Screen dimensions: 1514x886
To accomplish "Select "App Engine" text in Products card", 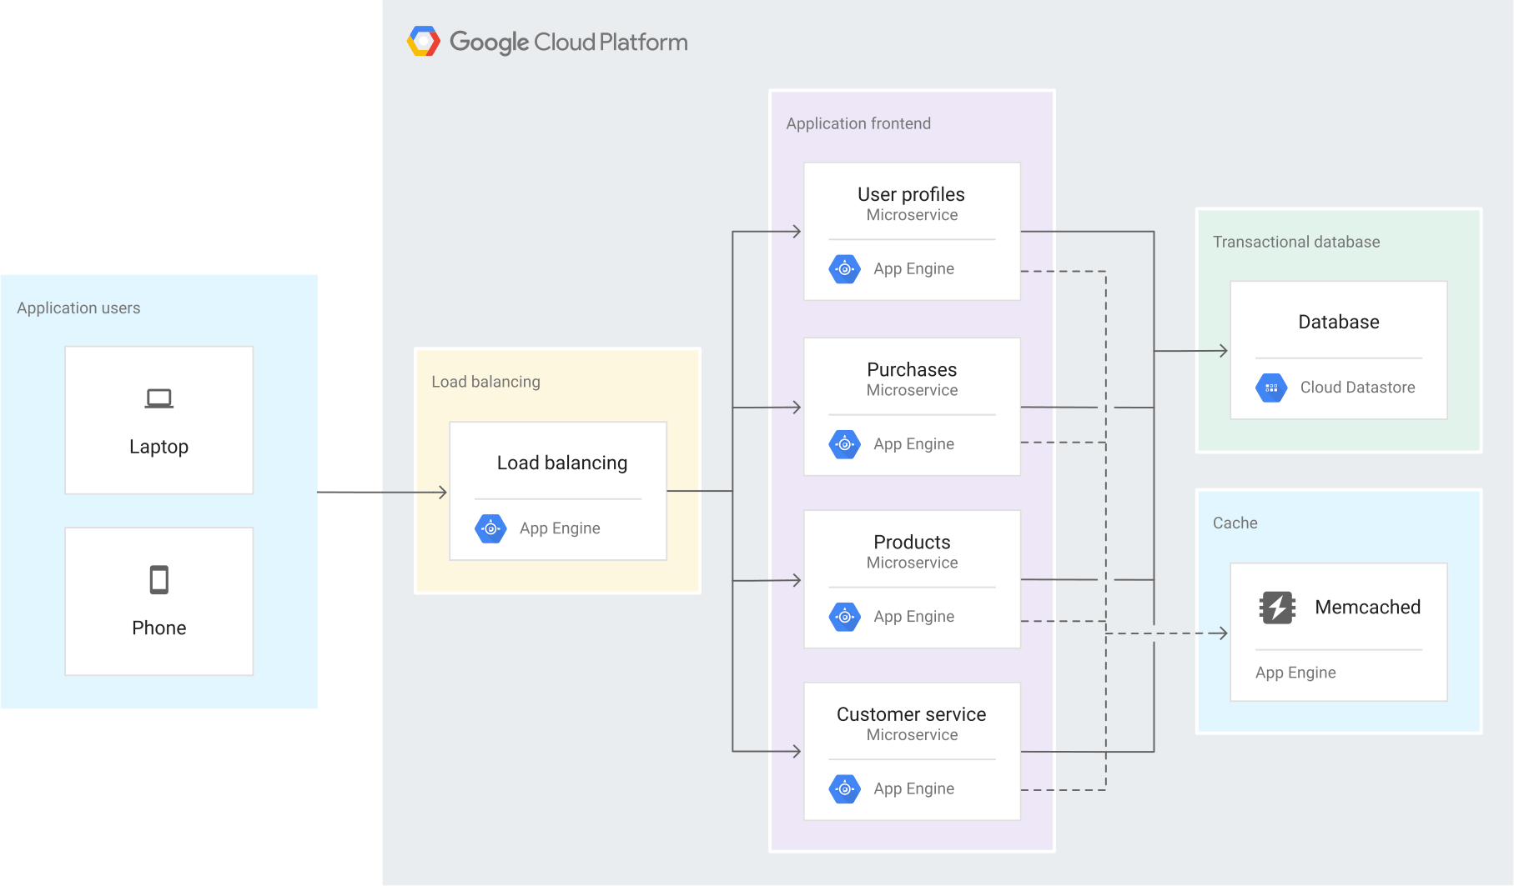I will [x=913, y=617].
